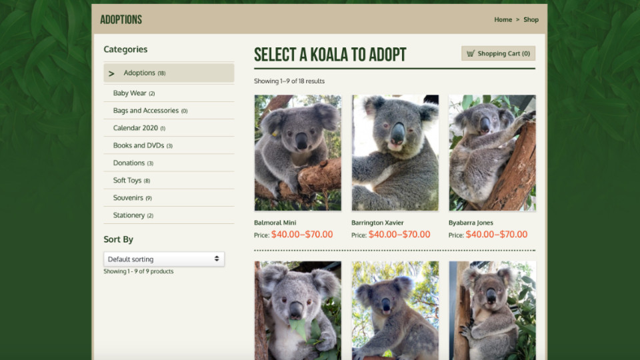Open the Barrington Xavier name link
Screen dimensions: 640x360
377,223
